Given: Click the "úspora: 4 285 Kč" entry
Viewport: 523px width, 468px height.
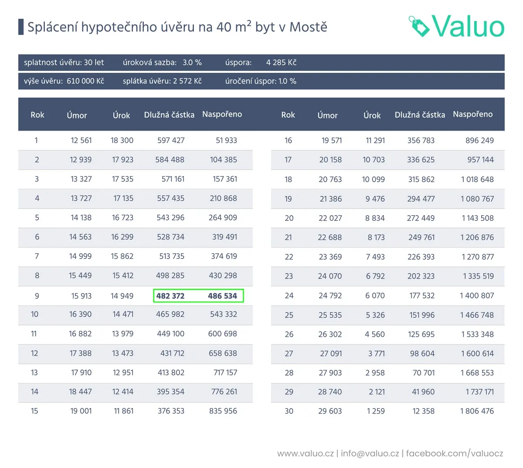Looking at the screenshot, I should click(x=261, y=62).
